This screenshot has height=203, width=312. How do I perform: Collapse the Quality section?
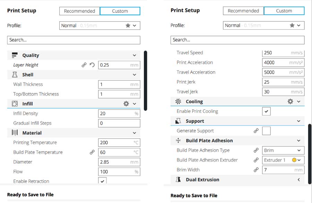click(135, 55)
